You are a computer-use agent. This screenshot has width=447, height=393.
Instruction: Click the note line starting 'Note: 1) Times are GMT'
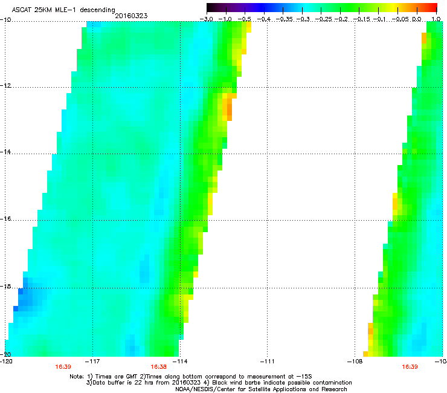click(x=191, y=377)
